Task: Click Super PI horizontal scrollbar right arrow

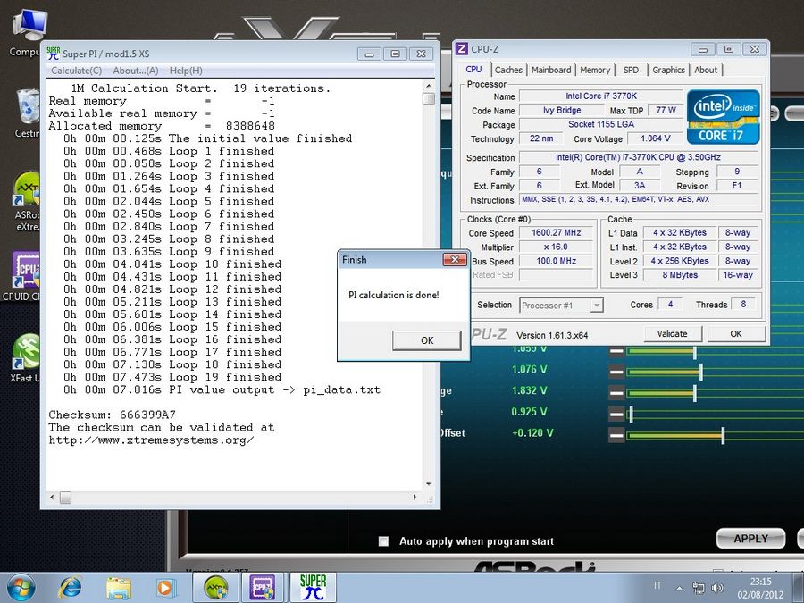Action: point(415,497)
